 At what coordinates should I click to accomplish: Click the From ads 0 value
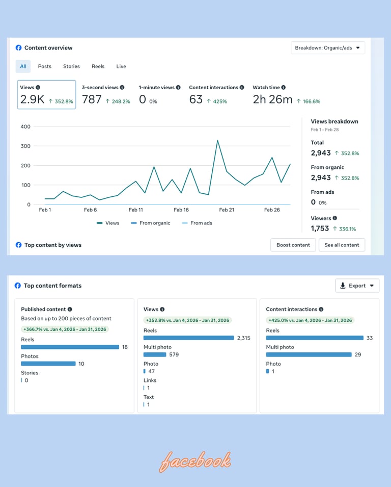313,202
